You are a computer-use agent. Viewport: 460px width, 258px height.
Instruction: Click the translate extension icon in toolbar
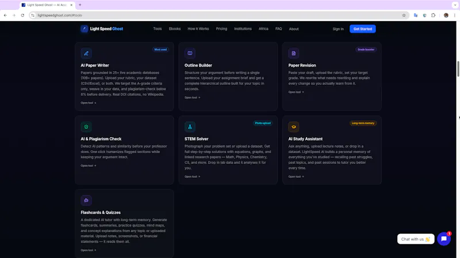click(x=416, y=15)
